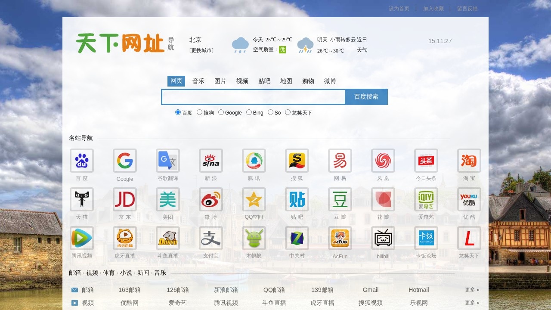Select the 百度 search engine radio

click(178, 112)
